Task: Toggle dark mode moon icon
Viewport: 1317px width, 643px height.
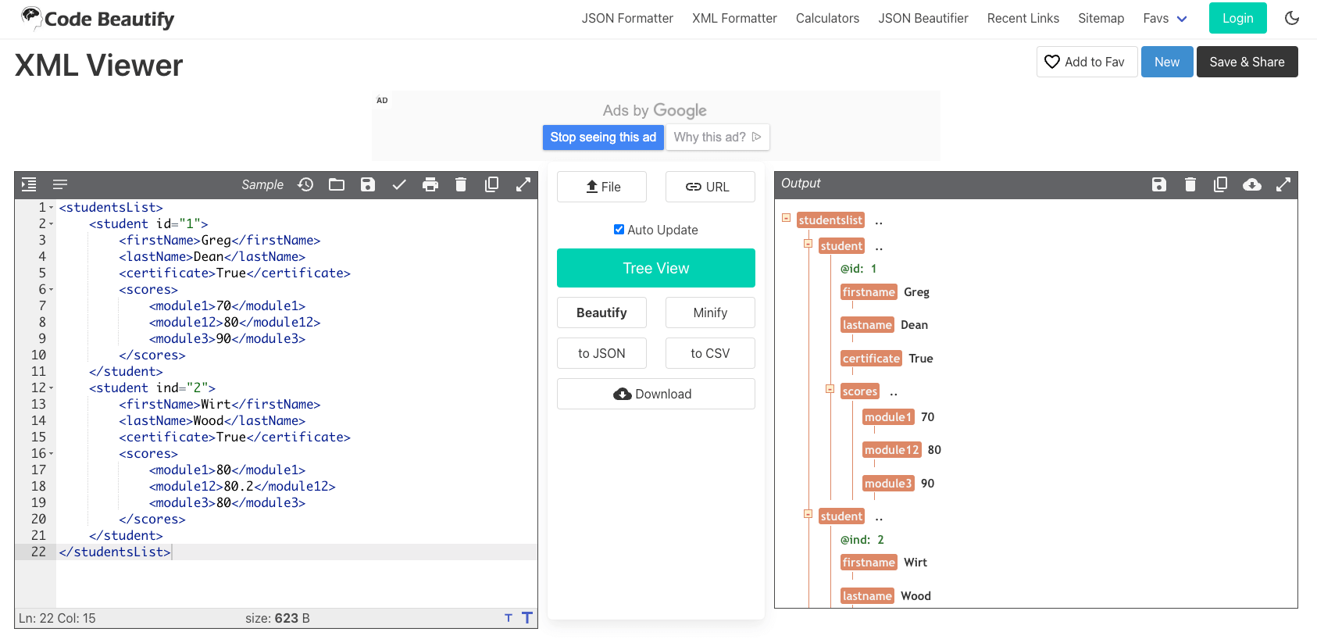Action: 1292,18
